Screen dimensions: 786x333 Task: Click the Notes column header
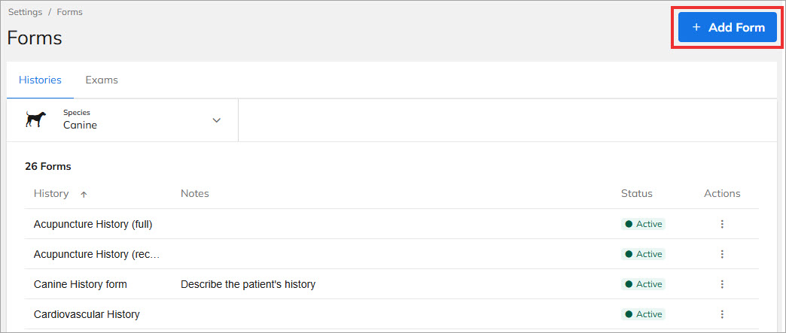pos(195,194)
